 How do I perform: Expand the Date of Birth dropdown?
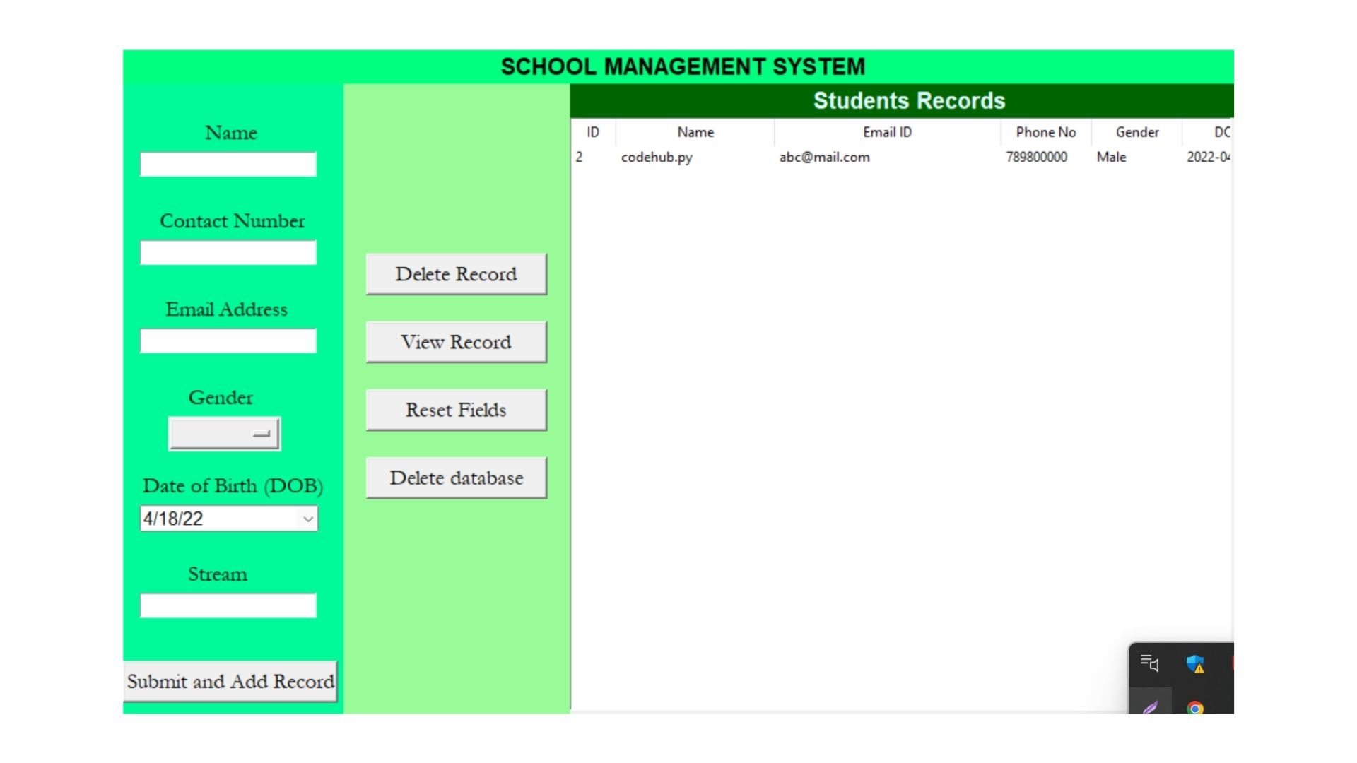point(307,518)
